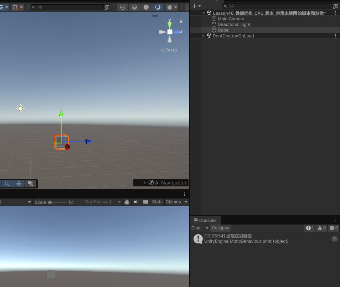Image resolution: width=340 pixels, height=287 pixels.
Task: Open the Play Focused dropdown
Action: 102,202
